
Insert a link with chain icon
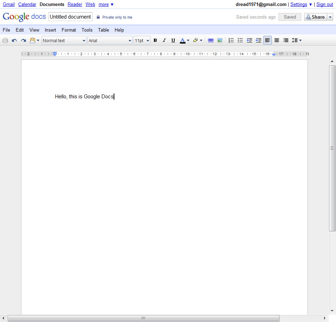(211, 40)
